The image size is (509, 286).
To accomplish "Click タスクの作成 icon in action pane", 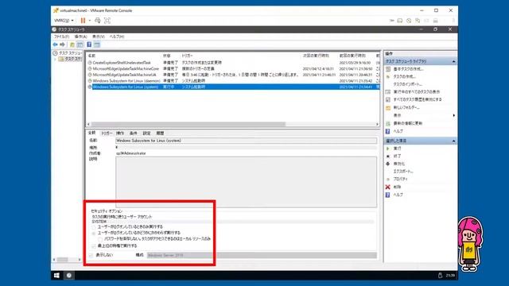I will click(x=388, y=77).
